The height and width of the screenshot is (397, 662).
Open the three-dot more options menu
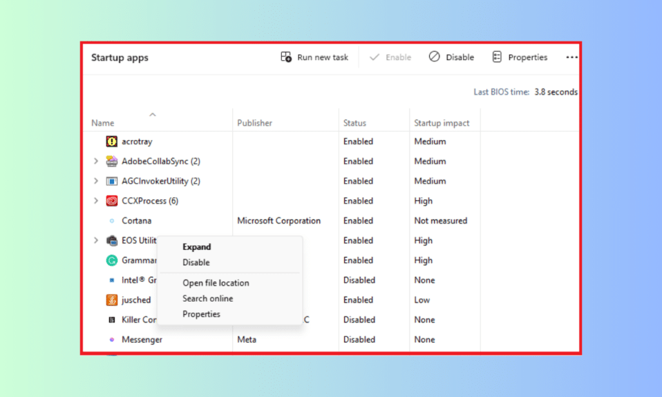[571, 57]
